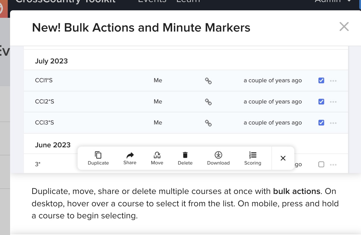
Task: Download the selected courses
Action: pyautogui.click(x=218, y=158)
